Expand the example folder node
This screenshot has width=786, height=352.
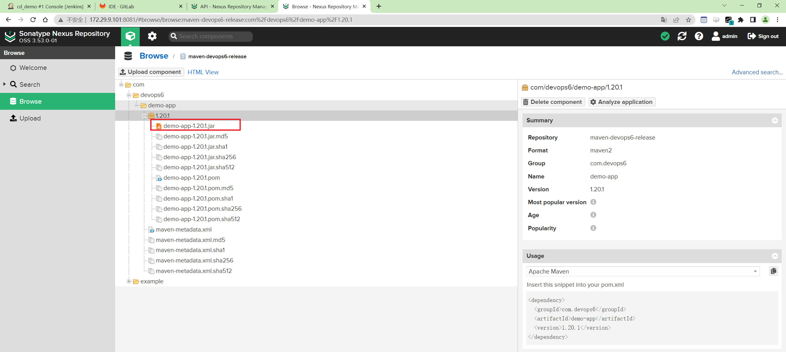coord(129,281)
